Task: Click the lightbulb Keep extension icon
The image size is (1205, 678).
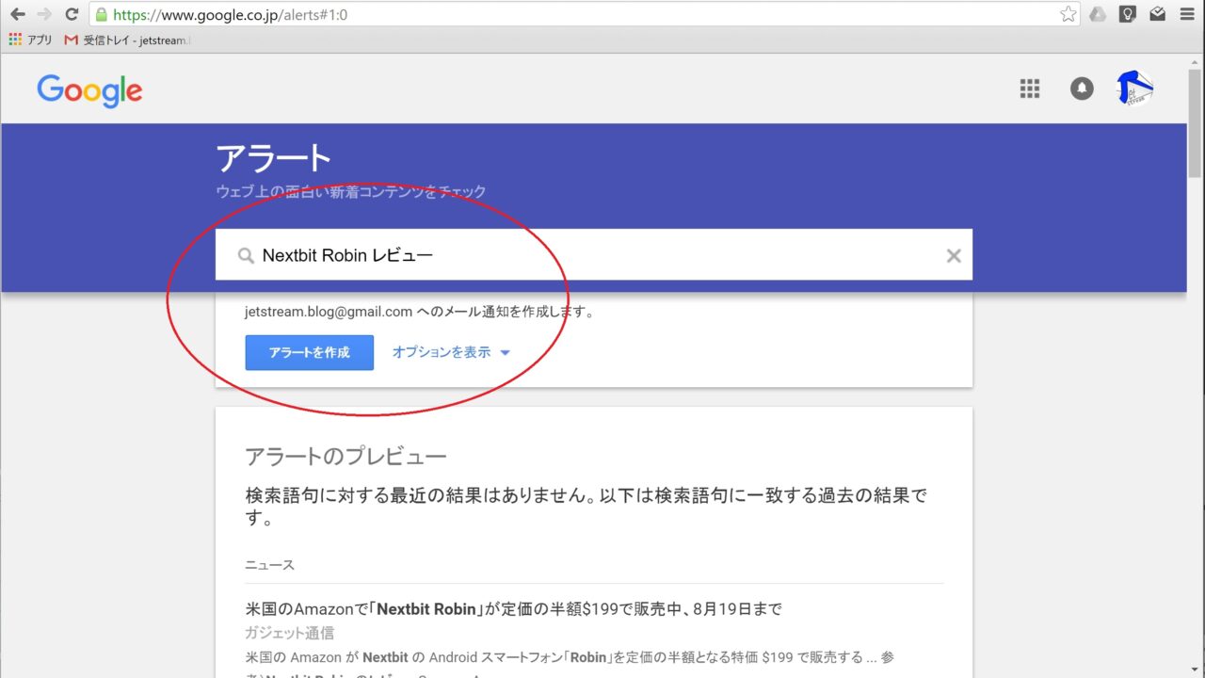Action: 1127,14
